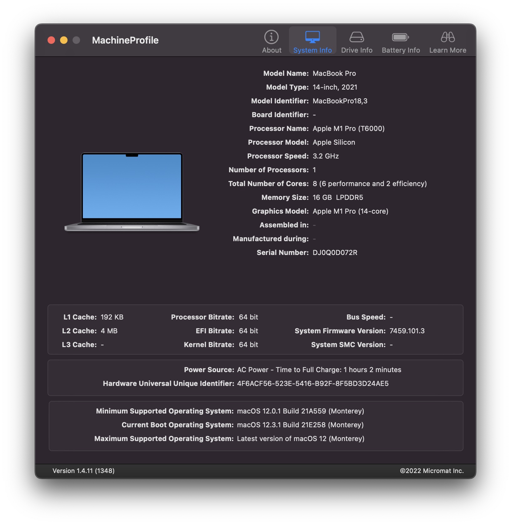
Task: Click the L1 Cache value 192 KB
Action: point(112,317)
